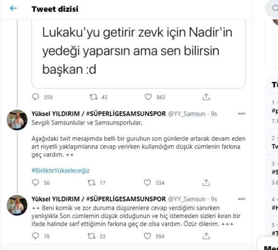This screenshot has height=250, width=278.
Task: Share the Özür dilerim tweet
Action: 206,236
